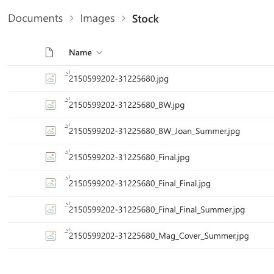Open the Final_Final_Summer.jpg file name

point(156,210)
